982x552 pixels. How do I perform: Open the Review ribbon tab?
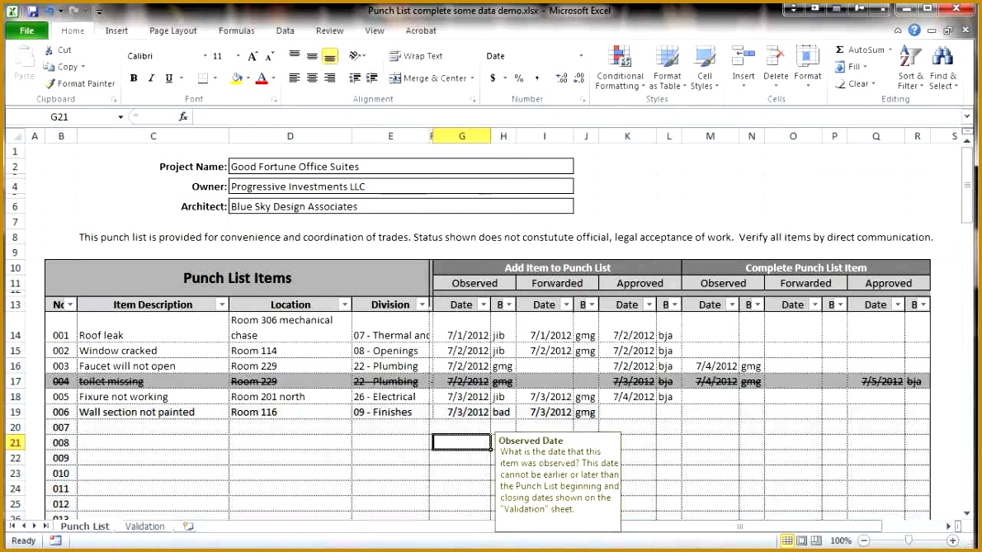tap(329, 31)
